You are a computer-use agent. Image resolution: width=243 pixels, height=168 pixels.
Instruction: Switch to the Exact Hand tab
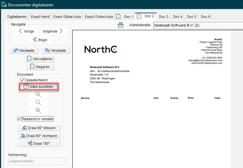(40, 17)
